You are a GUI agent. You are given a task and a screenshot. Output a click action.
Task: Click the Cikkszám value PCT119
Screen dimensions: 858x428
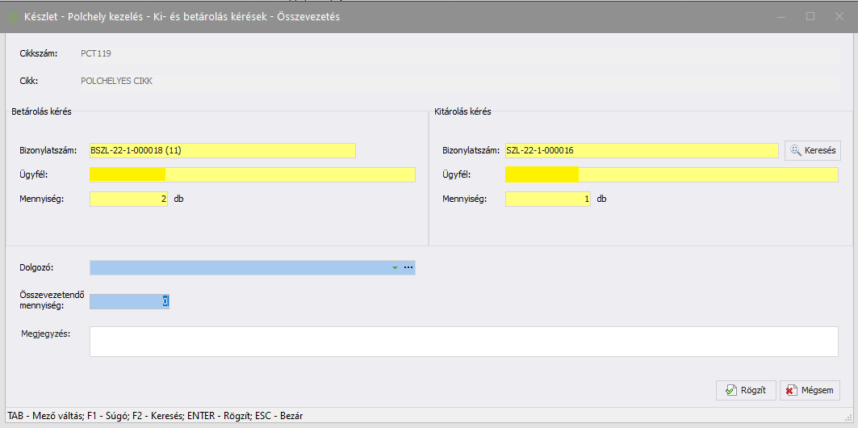point(97,54)
